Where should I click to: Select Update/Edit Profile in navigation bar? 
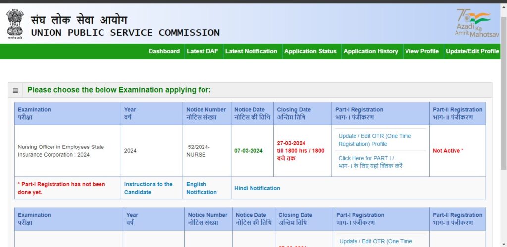pyautogui.click(x=472, y=51)
